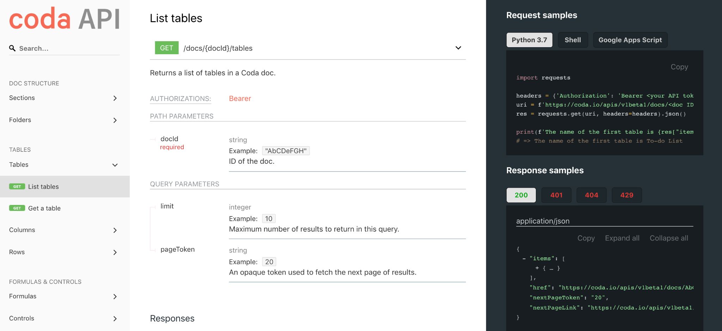
Task: Expand the Sections chevron arrow
Action: point(115,98)
